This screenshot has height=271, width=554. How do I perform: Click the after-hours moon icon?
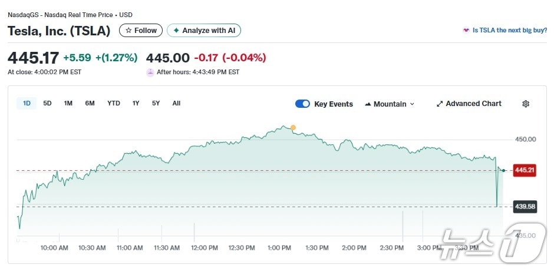click(150, 72)
